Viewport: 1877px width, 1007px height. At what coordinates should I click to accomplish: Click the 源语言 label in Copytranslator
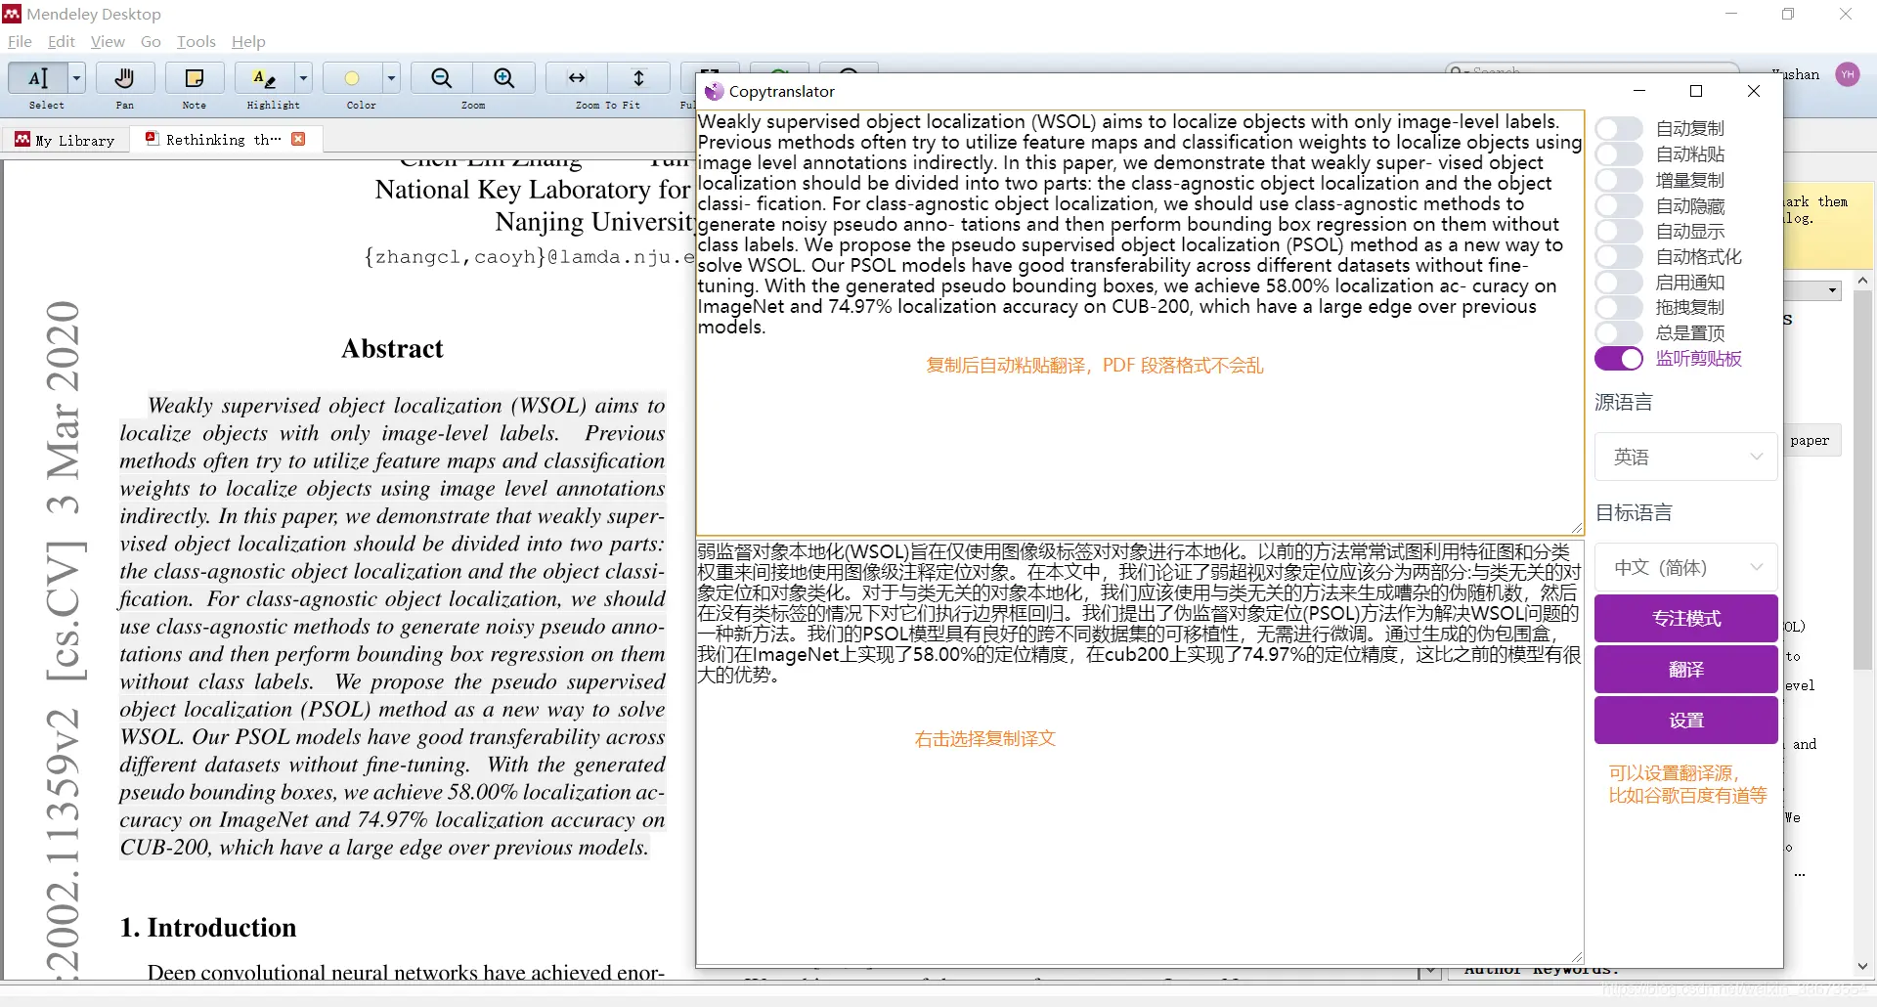pyautogui.click(x=1624, y=402)
